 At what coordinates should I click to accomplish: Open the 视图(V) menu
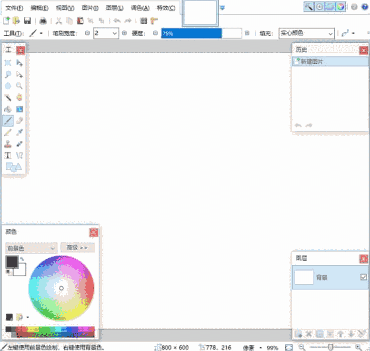[65, 8]
